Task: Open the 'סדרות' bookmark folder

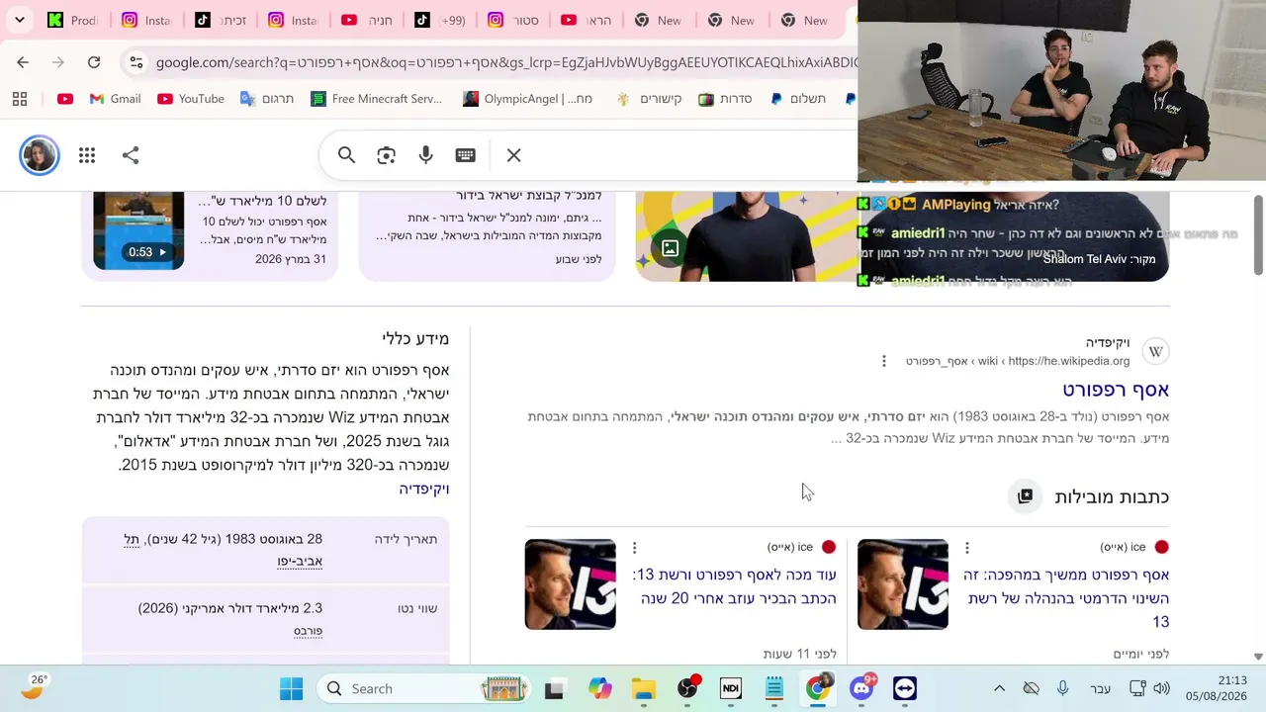Action: [726, 99]
